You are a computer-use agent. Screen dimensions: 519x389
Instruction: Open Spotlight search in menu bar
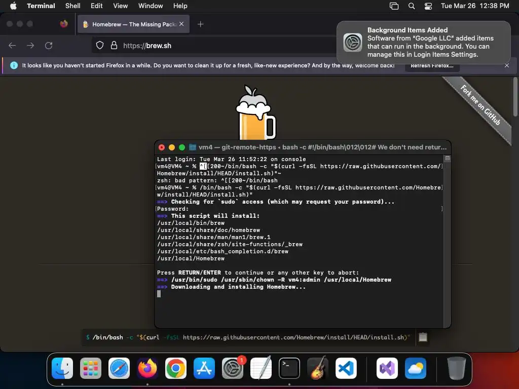click(x=412, y=6)
